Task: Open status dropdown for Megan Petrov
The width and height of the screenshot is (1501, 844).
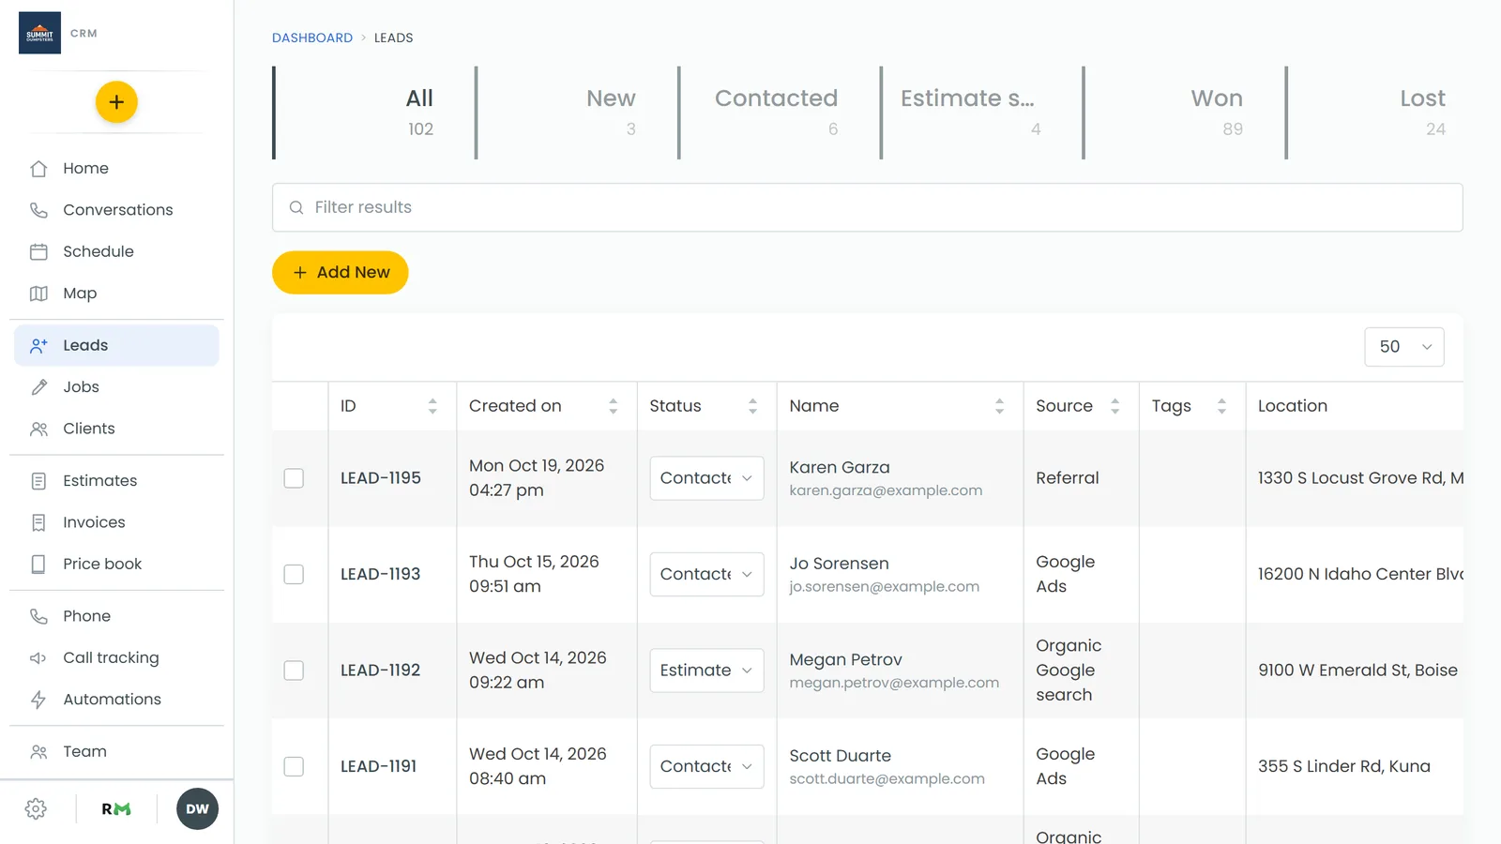Action: [706, 671]
